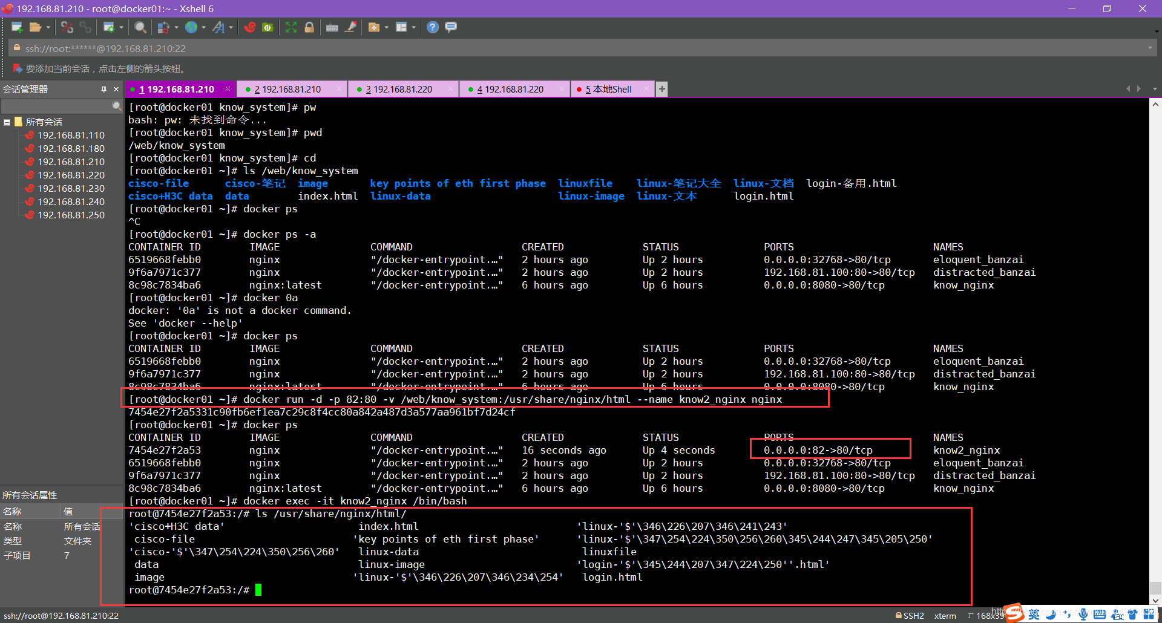1162x623 pixels.
Task: Open dropdown beside font icon
Action: pos(231,27)
